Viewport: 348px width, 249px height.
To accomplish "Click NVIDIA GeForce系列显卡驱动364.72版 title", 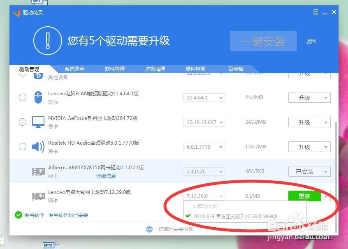I will [x=93, y=118].
